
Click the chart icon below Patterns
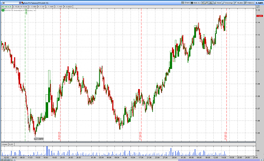(258, 7)
